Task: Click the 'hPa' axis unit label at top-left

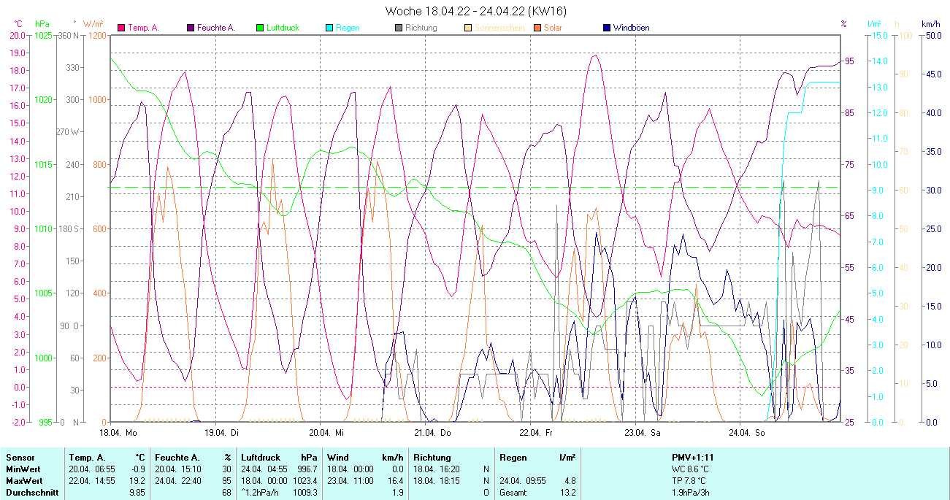Action: [42, 24]
